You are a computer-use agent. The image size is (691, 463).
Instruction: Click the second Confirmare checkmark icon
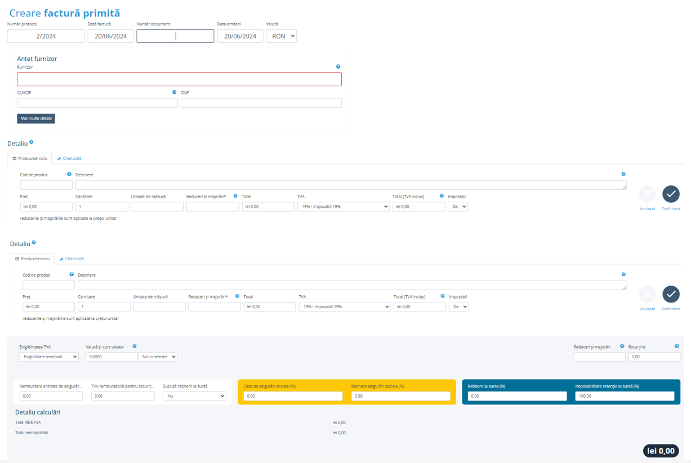pos(670,295)
